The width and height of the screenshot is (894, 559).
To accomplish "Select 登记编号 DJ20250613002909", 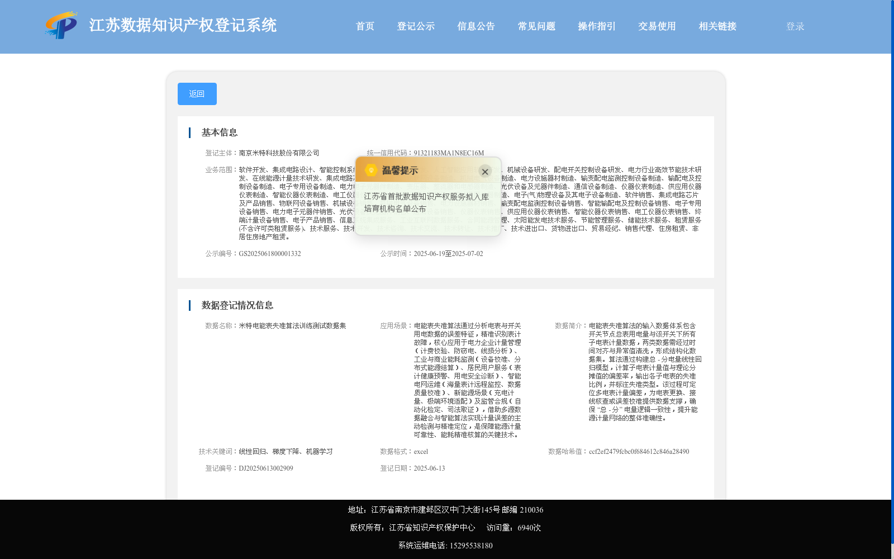I will point(266,468).
